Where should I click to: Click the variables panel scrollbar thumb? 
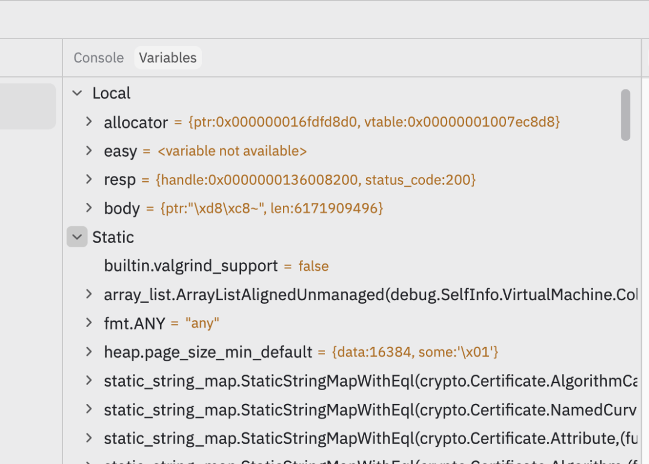[626, 115]
